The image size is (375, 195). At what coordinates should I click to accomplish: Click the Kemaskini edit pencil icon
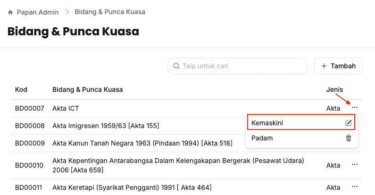click(x=349, y=123)
